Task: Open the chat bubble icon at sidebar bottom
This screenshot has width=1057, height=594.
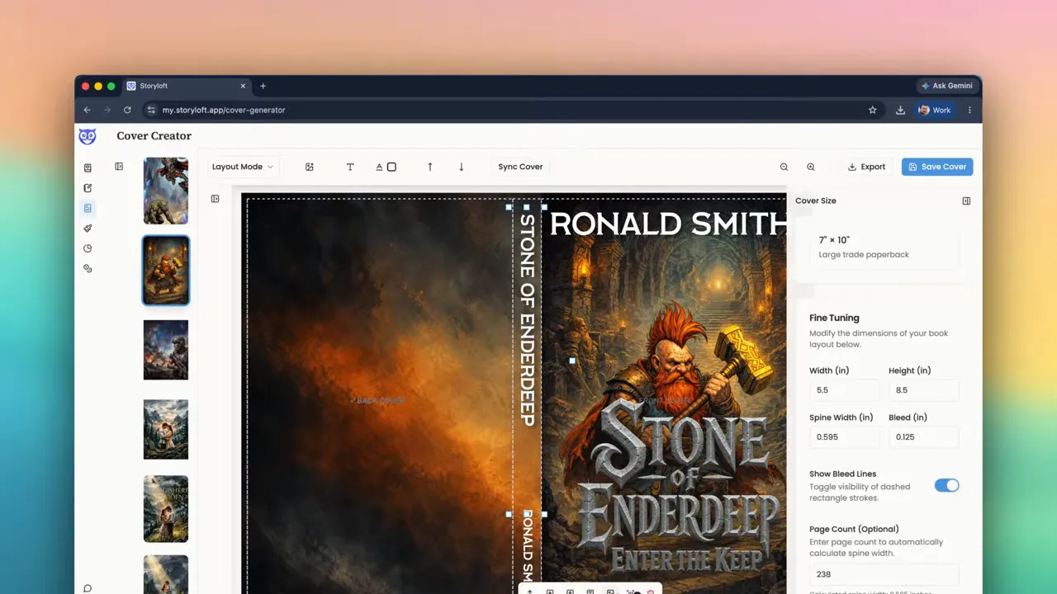Action: (x=88, y=588)
